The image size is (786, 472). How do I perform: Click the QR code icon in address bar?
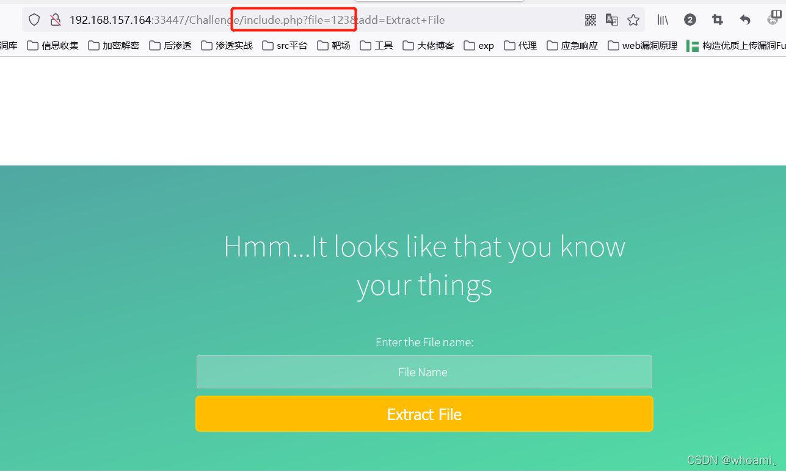590,20
